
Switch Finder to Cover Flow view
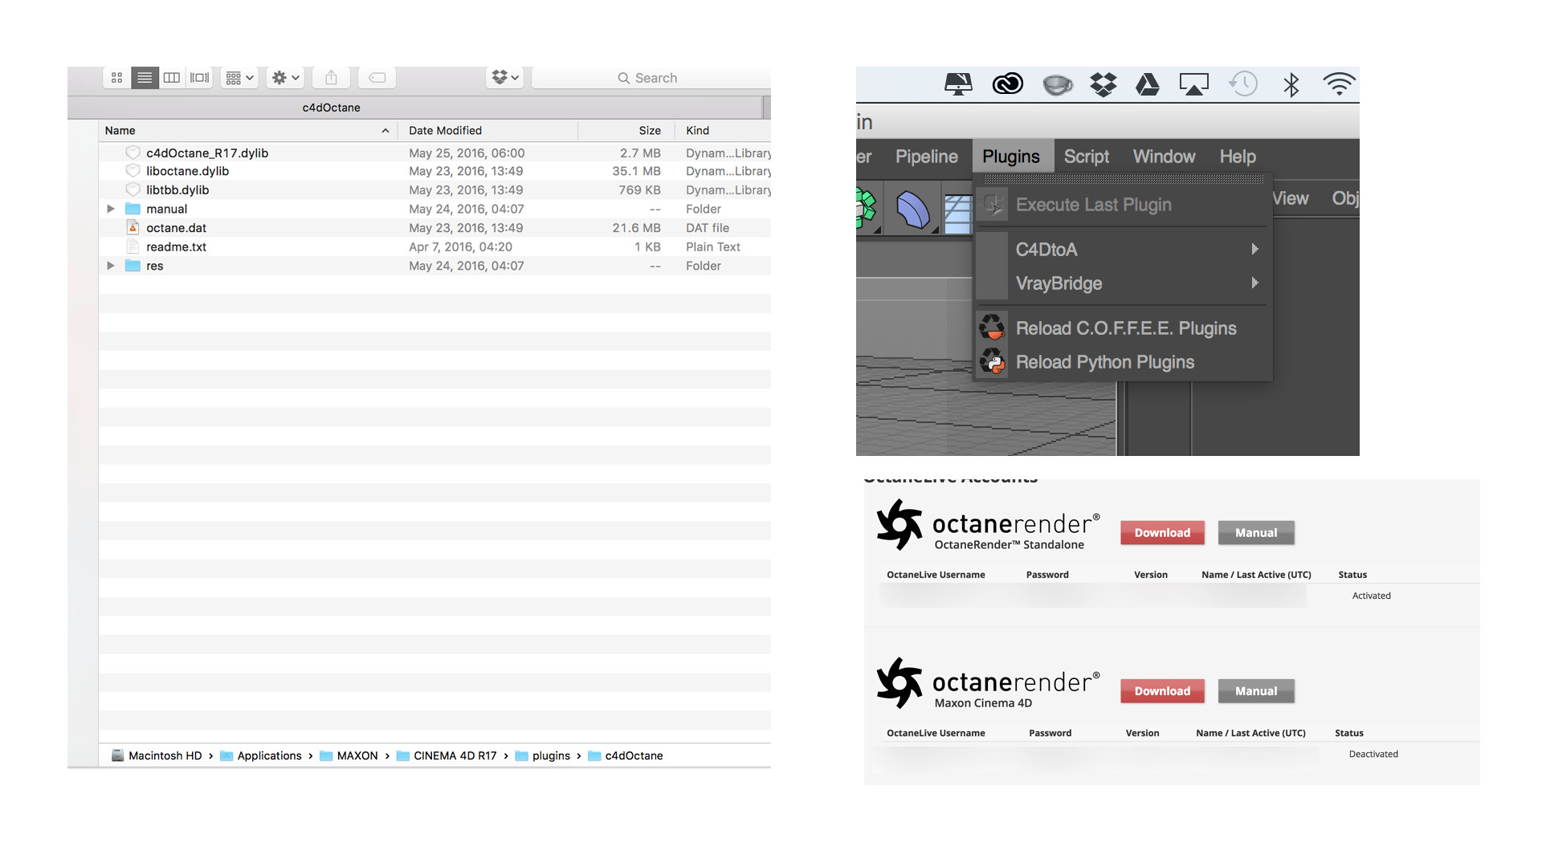point(199,78)
